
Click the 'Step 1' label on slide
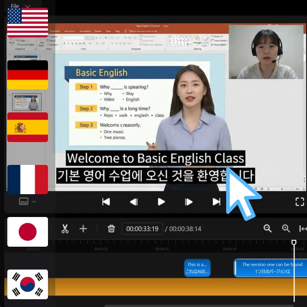pos(86,87)
